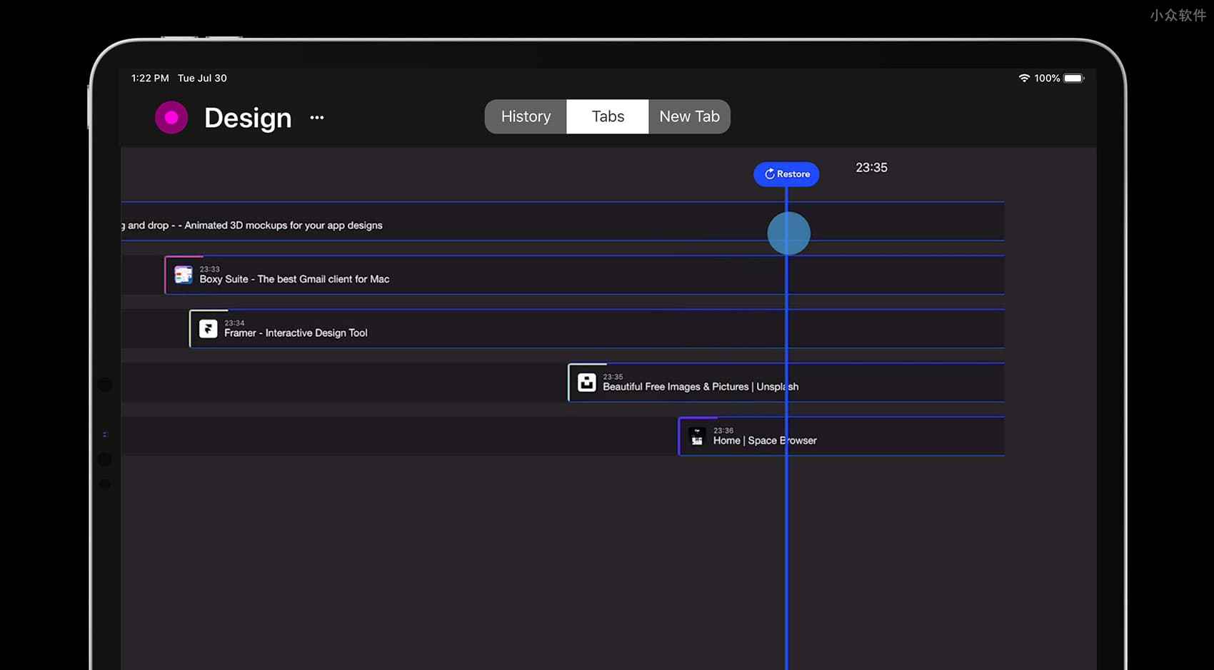Screen dimensions: 1214x670
Task: Click the 23:35 timeline time label
Action: 871,168
